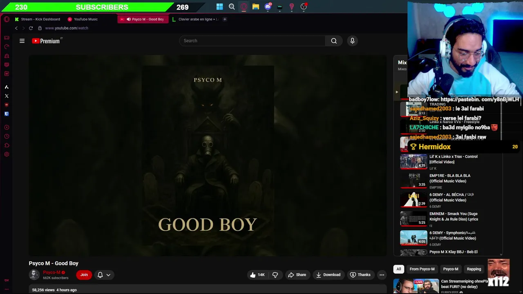Open History clock icon in the sidebar
This screenshot has width=523, height=294.
coord(7,136)
